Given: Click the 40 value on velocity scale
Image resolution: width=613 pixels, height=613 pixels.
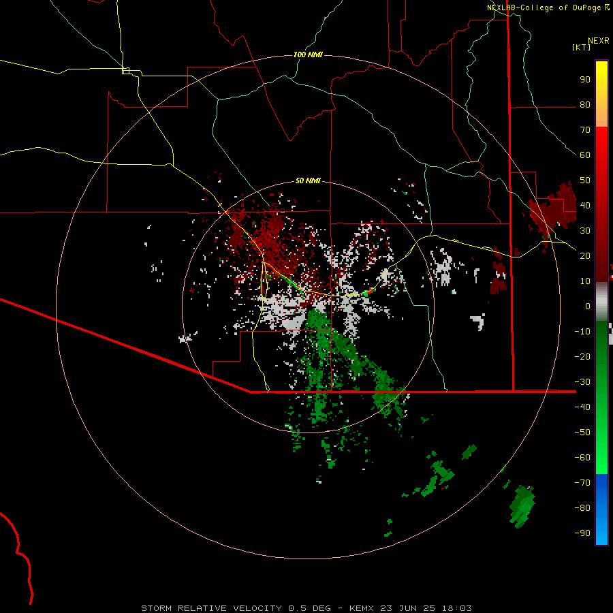Looking at the screenshot, I should tap(585, 206).
